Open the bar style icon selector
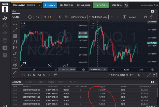 (45, 17)
